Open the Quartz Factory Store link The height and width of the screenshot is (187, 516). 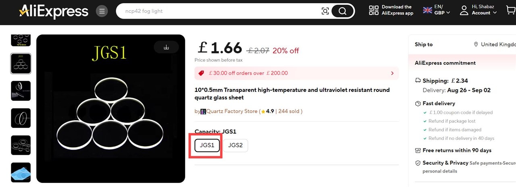[x=231, y=111]
